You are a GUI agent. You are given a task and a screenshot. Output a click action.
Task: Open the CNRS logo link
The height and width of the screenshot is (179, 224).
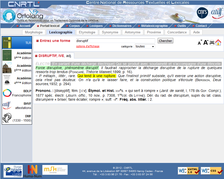[x=202, y=13]
